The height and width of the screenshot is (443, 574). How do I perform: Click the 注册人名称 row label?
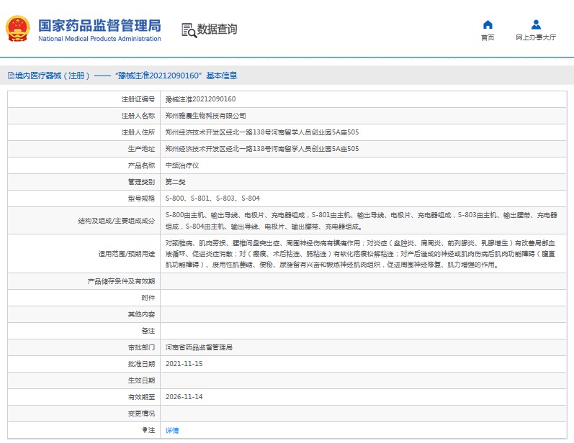[x=138, y=116]
